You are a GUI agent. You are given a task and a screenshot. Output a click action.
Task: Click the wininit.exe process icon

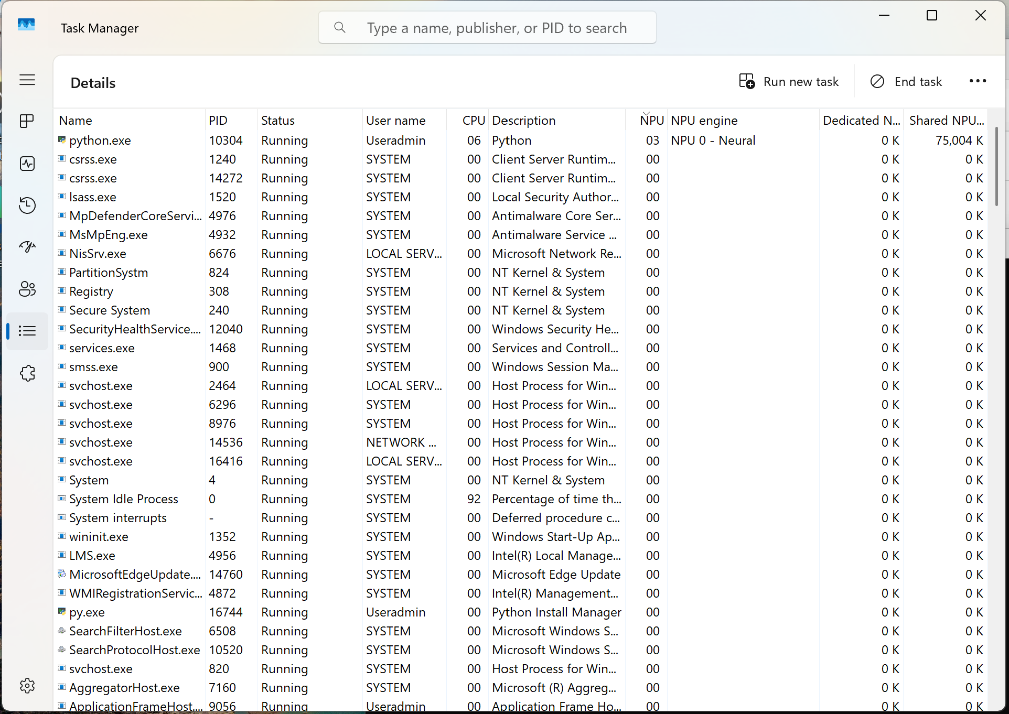(62, 536)
